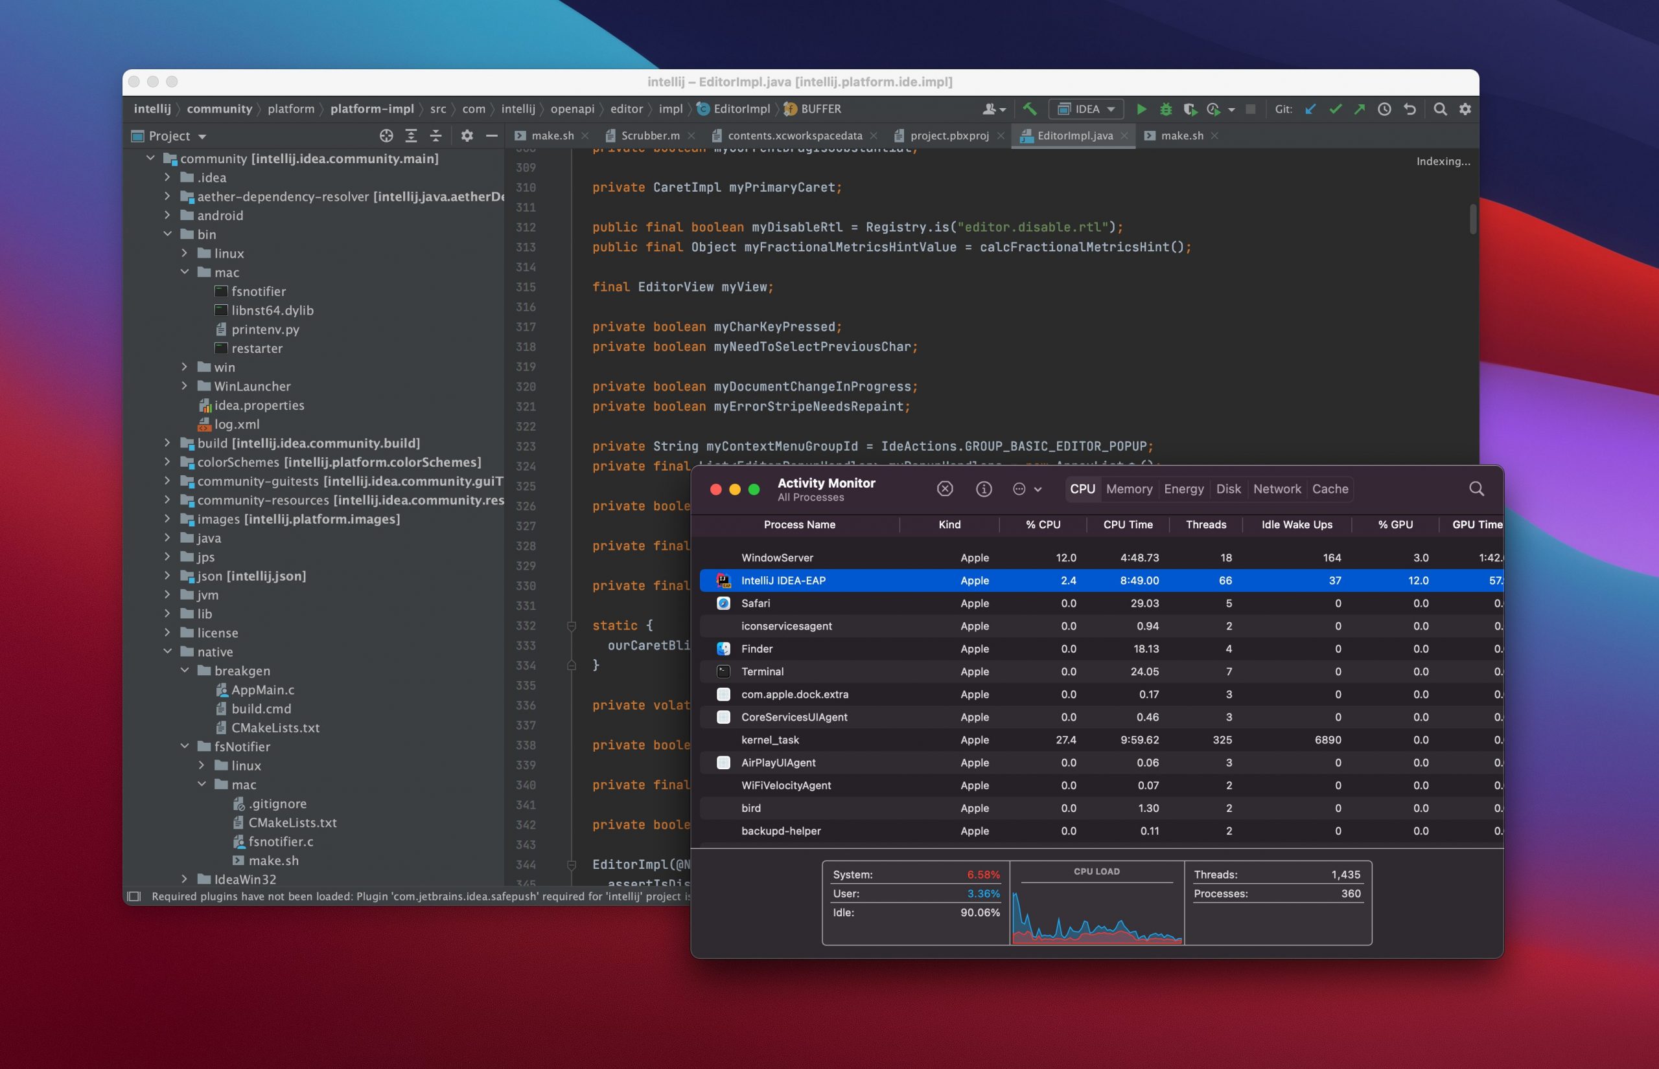Open Activity Monitor's ellipsis options menu
The height and width of the screenshot is (1069, 1659).
point(1018,489)
